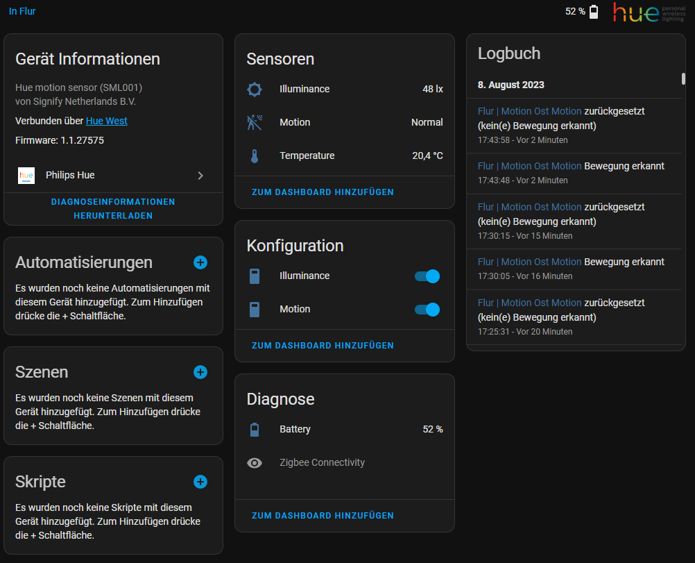Open the Hue West hub link

pos(106,121)
